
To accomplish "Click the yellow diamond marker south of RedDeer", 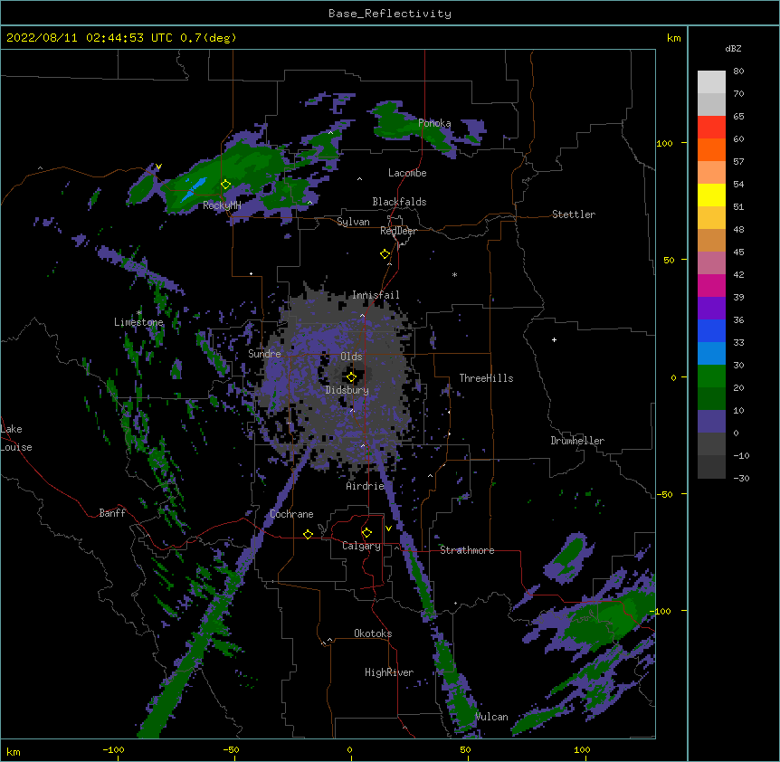I will 385,254.
